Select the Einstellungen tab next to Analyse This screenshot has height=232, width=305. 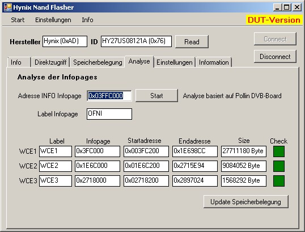[x=174, y=62]
